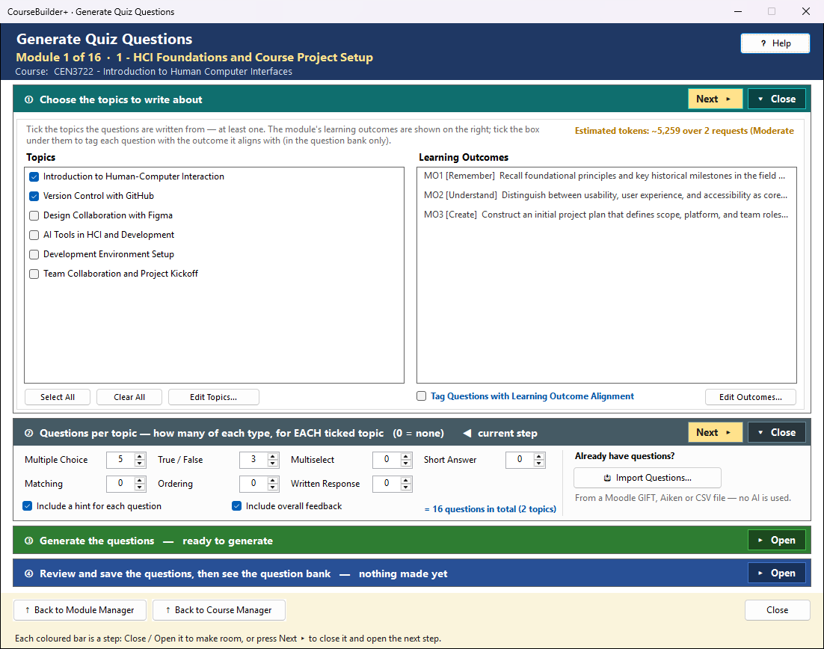Increase Ordering count

[x=273, y=480]
